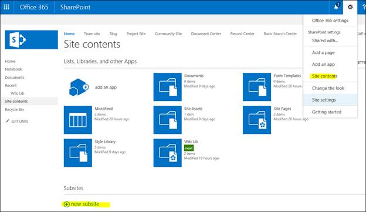The width and height of the screenshot is (366, 212).
Task: Open the Site Pages library tile icon
Action: pos(257,120)
